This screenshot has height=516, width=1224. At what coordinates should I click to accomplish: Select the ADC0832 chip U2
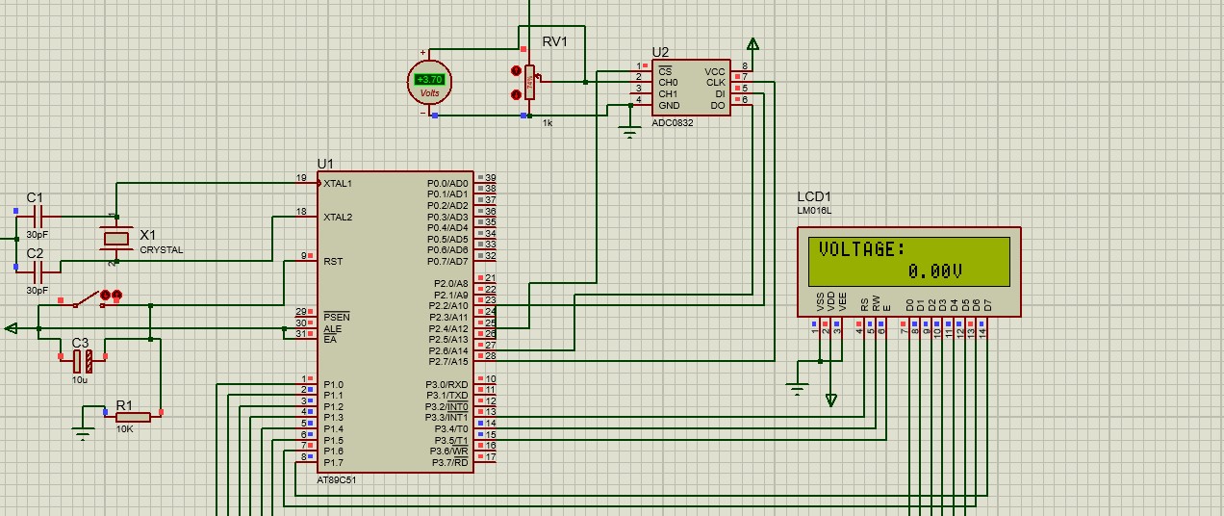(691, 88)
